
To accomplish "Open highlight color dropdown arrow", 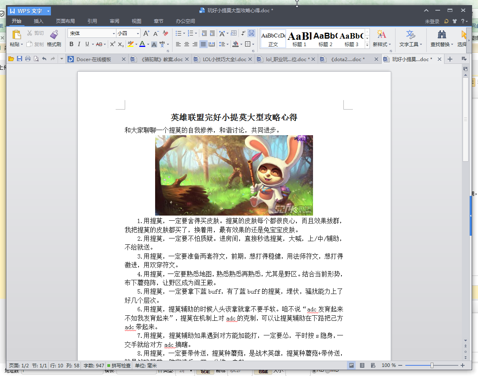I will tap(136, 45).
